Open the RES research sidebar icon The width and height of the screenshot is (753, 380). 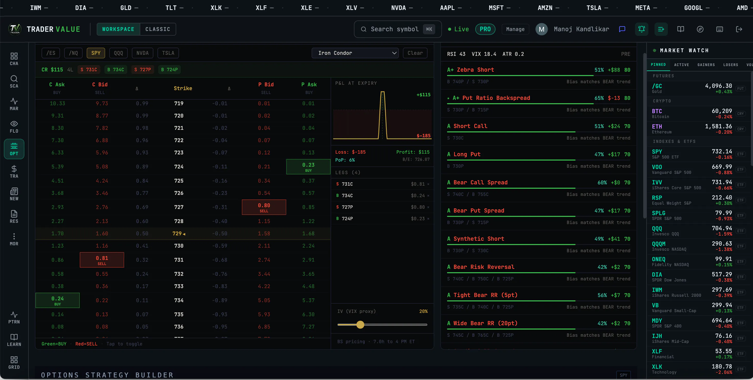coord(14,217)
